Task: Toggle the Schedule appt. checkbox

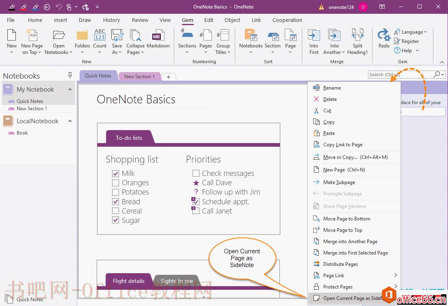Action: pos(196,201)
